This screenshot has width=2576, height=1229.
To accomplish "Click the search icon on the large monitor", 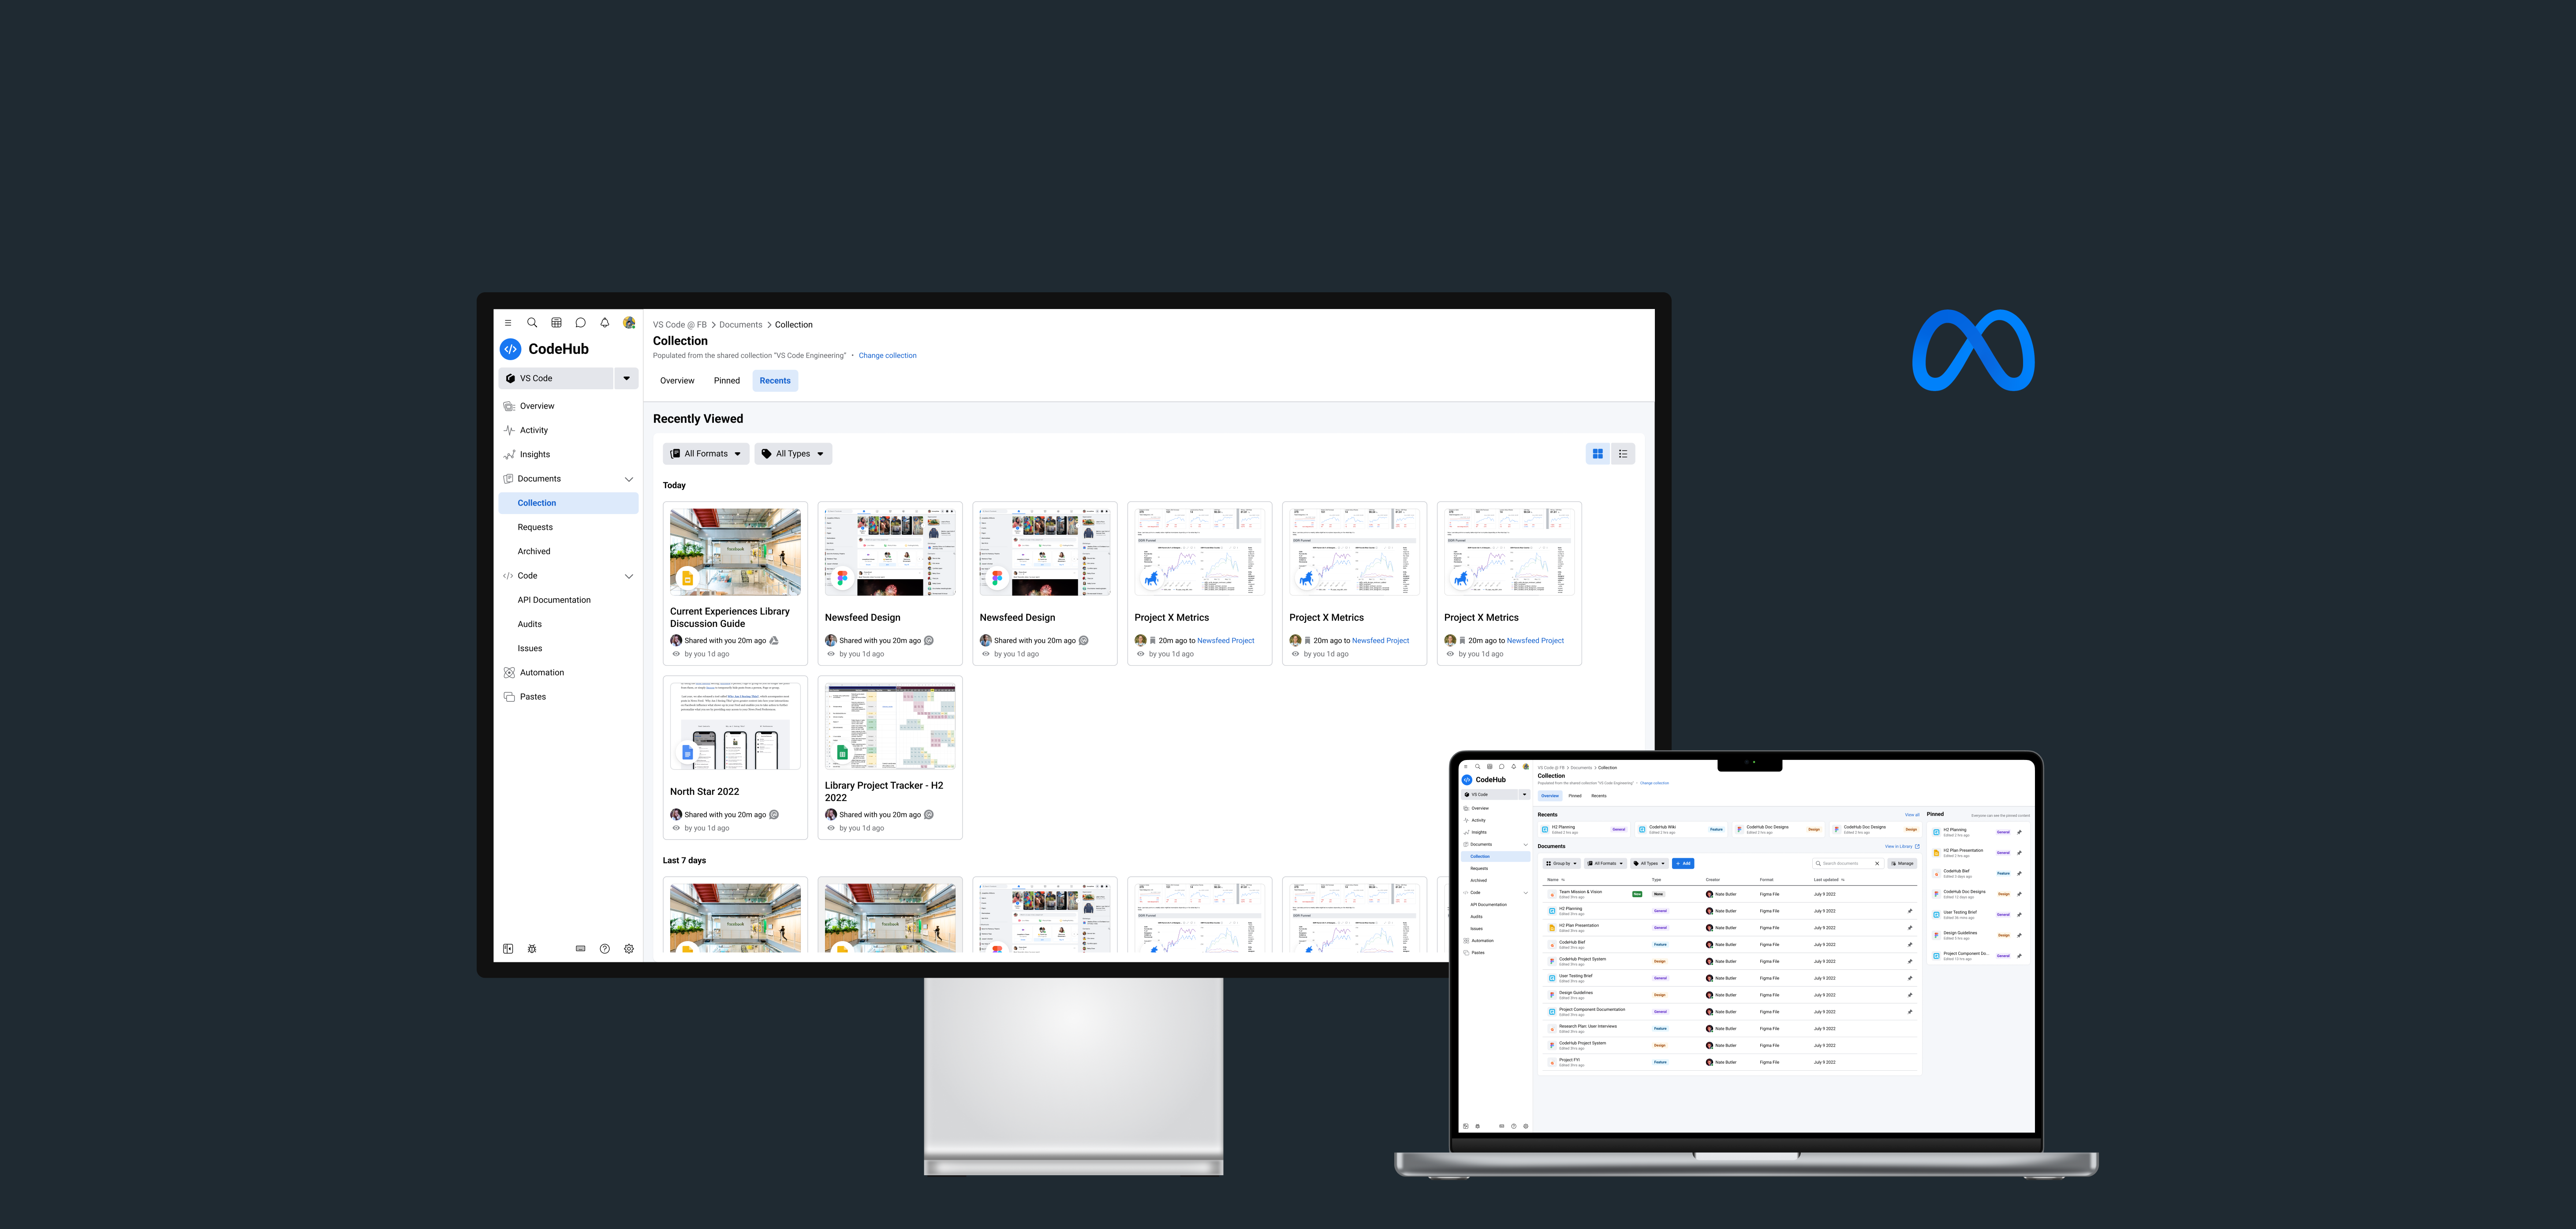I will tap(532, 323).
